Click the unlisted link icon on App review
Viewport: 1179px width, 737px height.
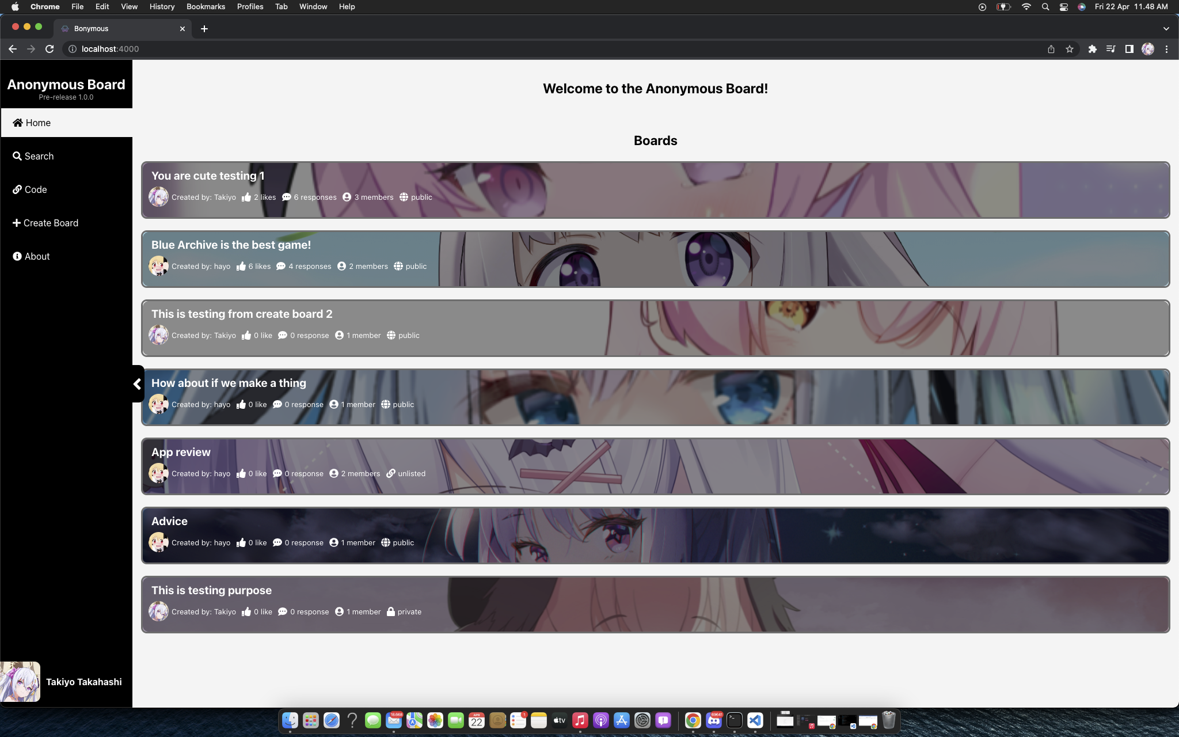pos(391,473)
